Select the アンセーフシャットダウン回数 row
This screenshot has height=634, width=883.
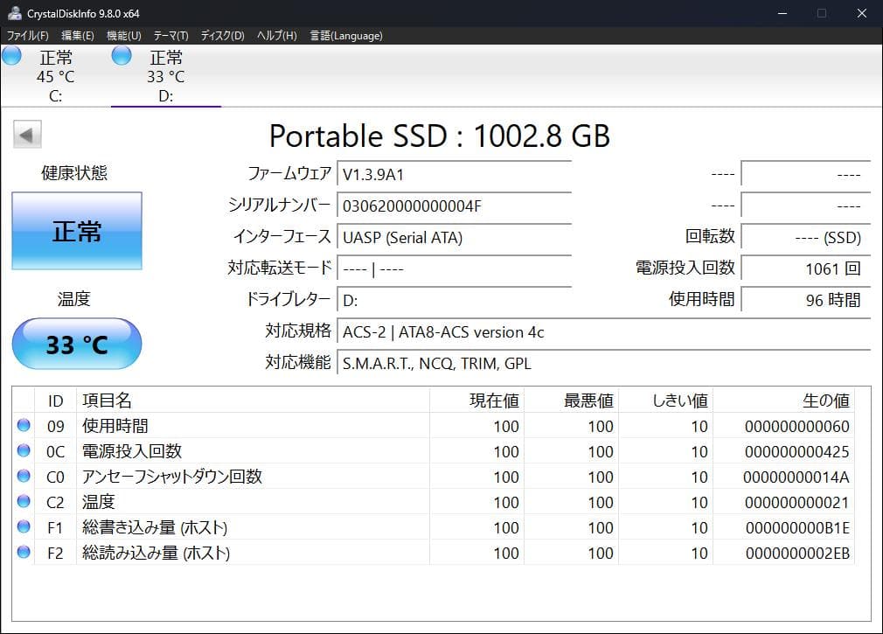434,477
